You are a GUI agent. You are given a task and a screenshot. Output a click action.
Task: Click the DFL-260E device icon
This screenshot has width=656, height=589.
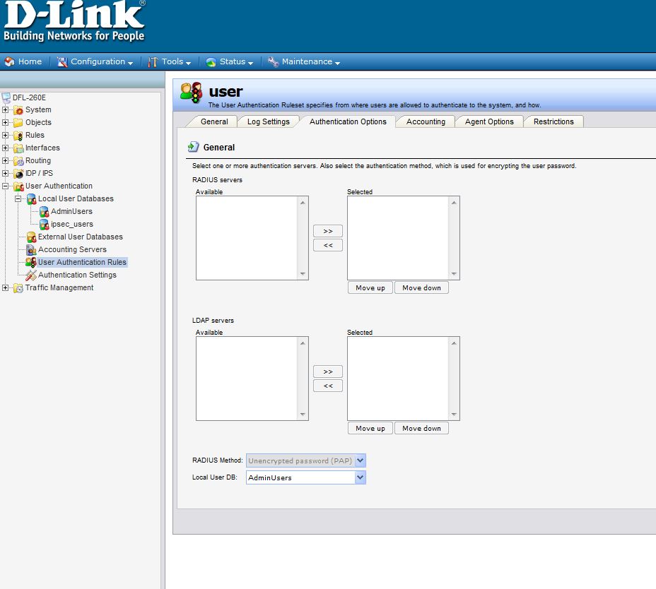coord(6,98)
